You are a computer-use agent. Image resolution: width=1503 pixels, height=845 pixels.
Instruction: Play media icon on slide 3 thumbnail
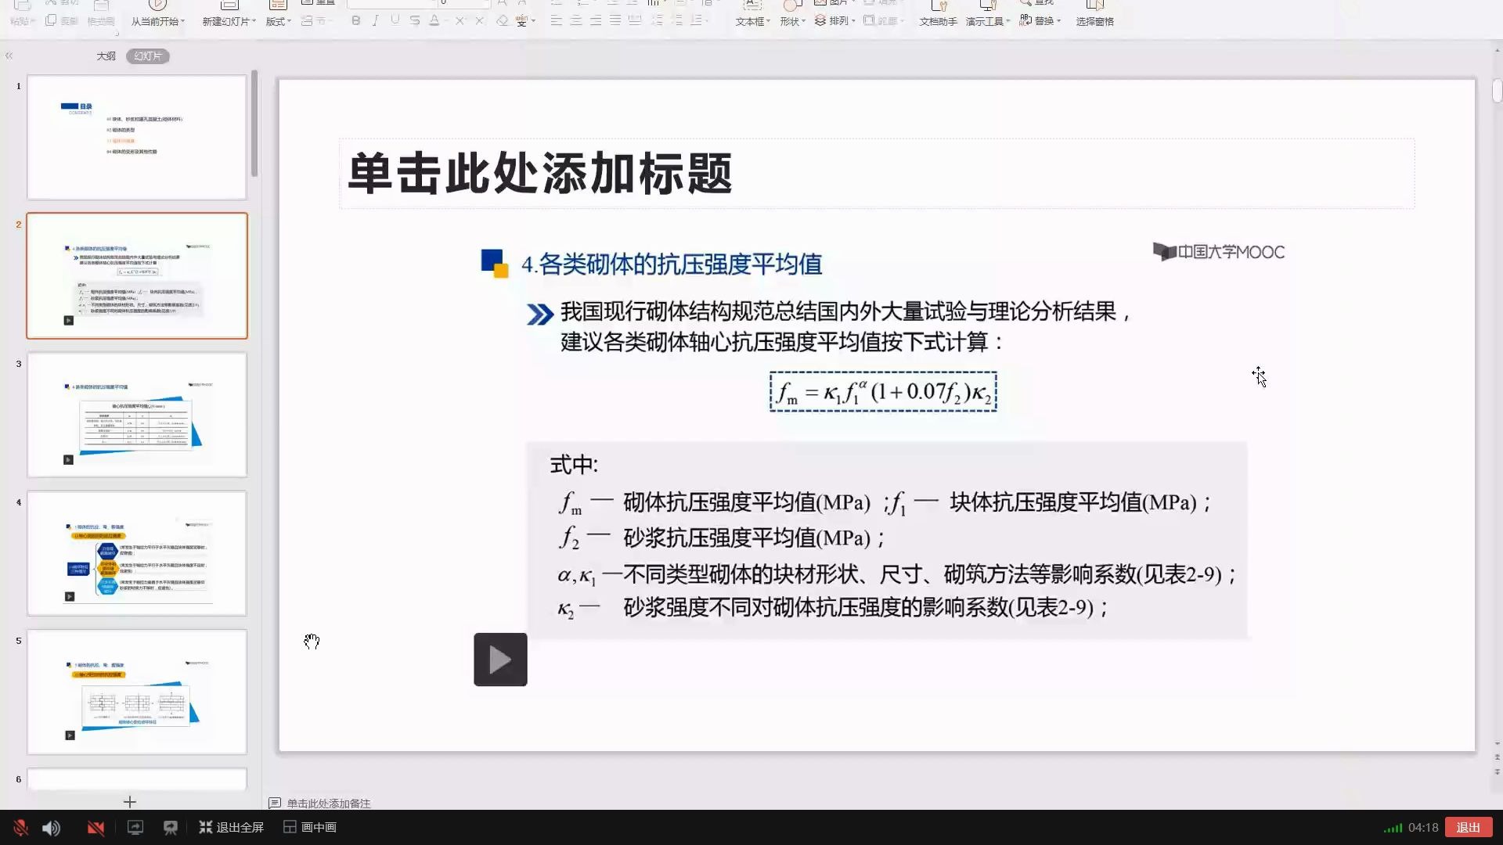[68, 459]
